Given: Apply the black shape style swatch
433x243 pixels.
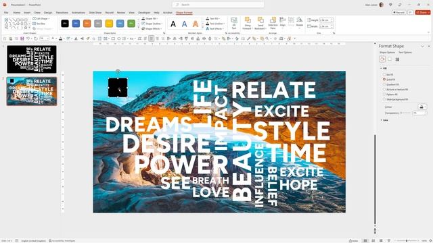Looking at the screenshot, I should 65,24.
